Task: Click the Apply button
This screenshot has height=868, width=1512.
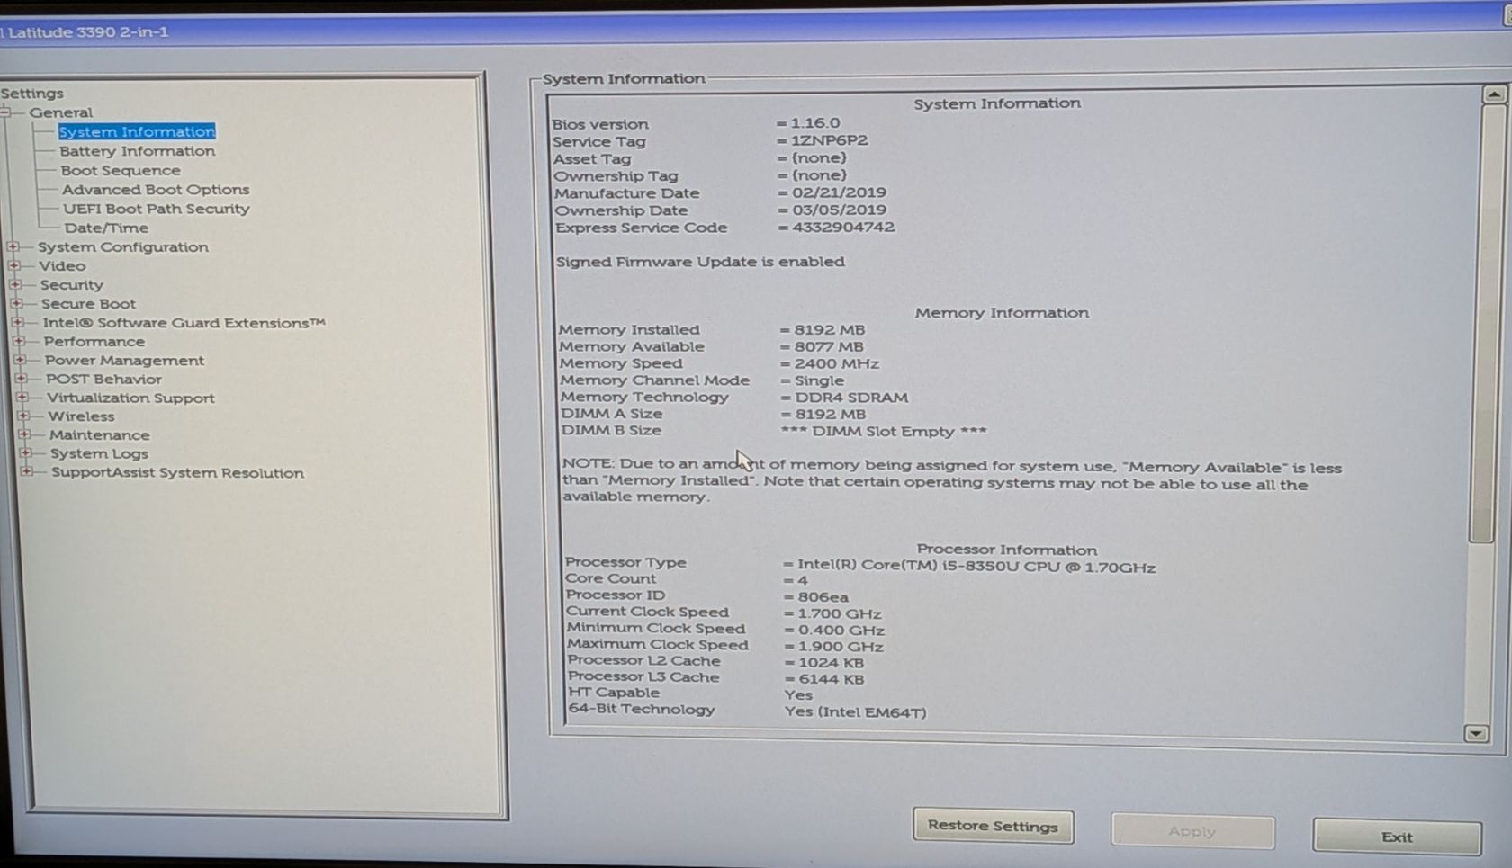Action: (x=1192, y=831)
